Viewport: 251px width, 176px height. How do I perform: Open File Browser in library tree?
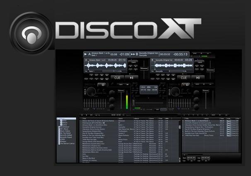[x=65, y=127]
